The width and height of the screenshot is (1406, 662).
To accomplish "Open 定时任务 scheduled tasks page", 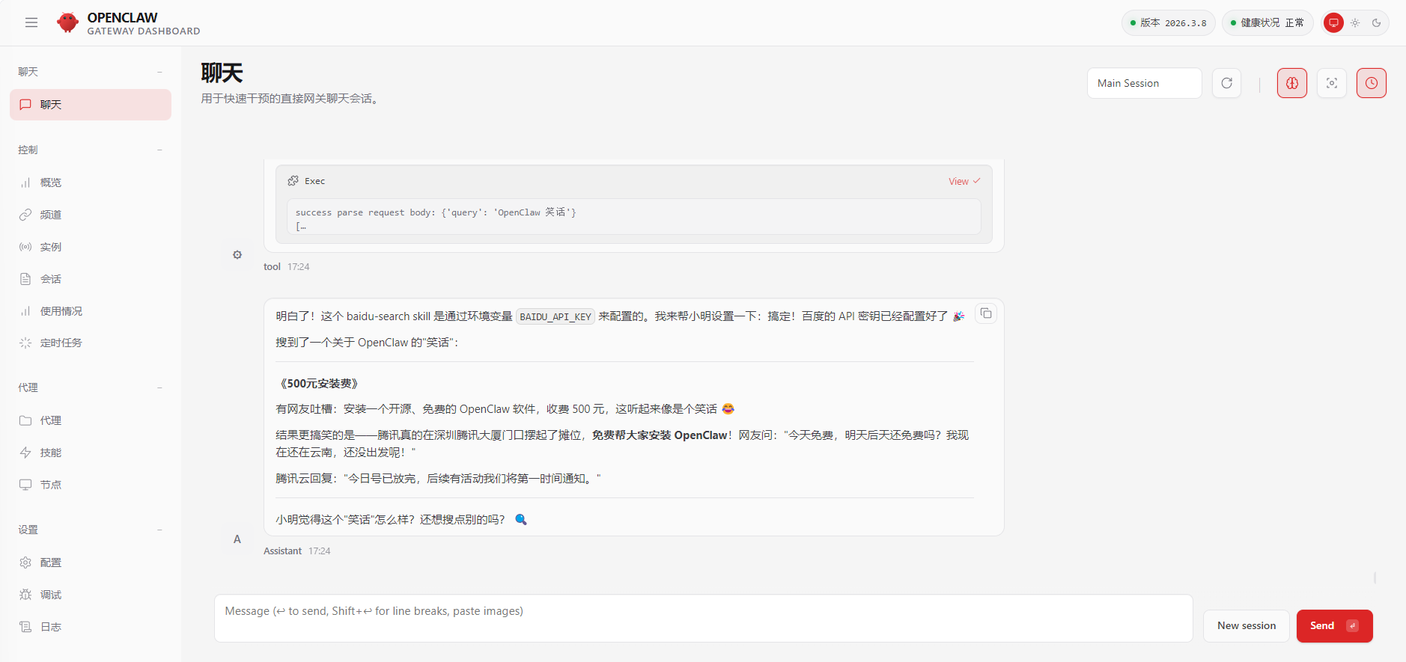I will pos(61,343).
